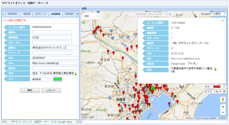Toggle the サイズ checkbox on the map
Screen dimensions: 229x125
click(x=224, y=92)
